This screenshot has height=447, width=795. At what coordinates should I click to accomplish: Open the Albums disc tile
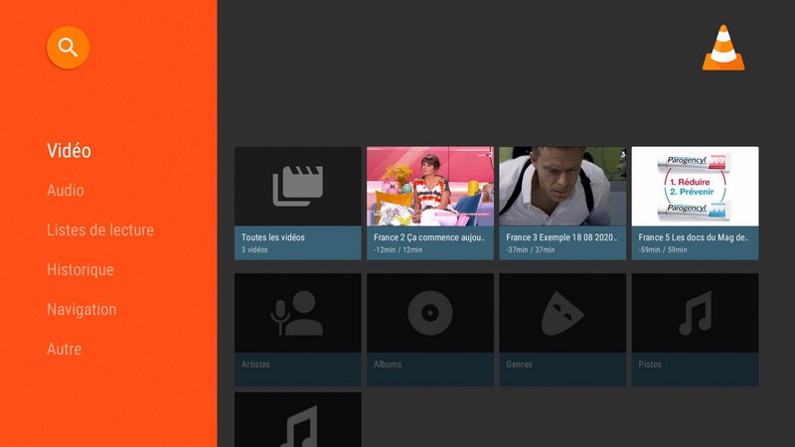click(429, 313)
